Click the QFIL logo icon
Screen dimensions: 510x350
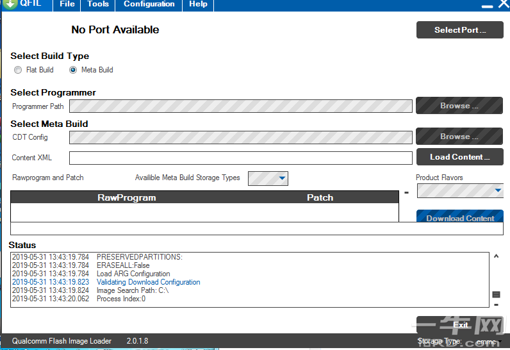tap(10, 4)
